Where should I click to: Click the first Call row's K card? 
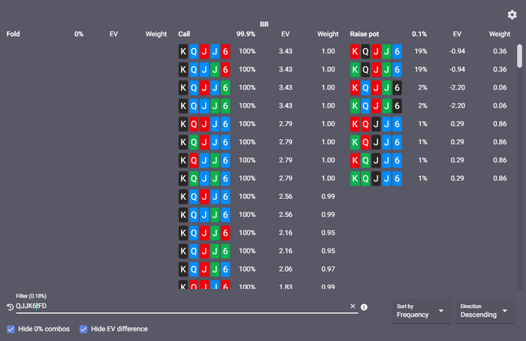pos(183,52)
